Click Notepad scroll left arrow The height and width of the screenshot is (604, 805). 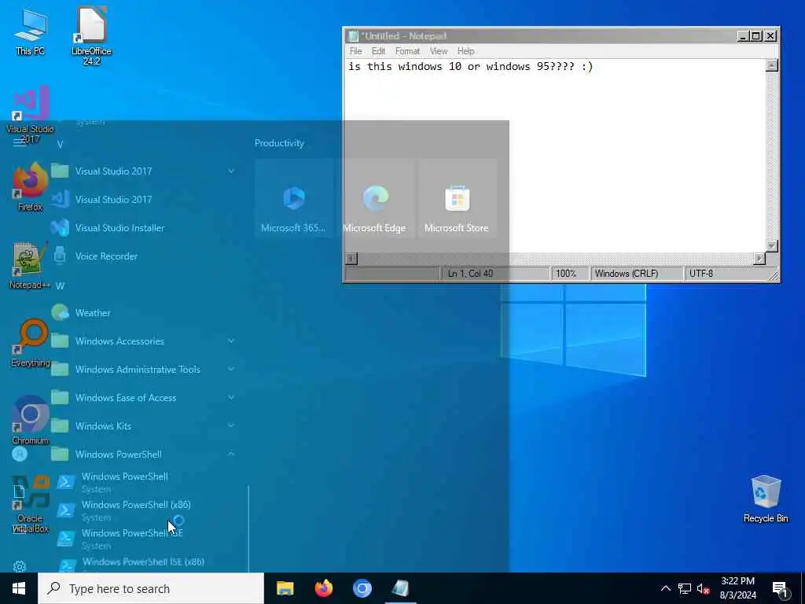click(351, 258)
